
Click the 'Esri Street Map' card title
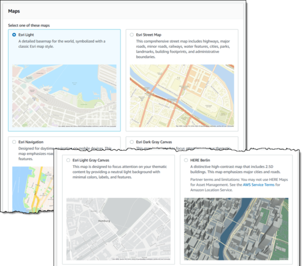point(149,35)
